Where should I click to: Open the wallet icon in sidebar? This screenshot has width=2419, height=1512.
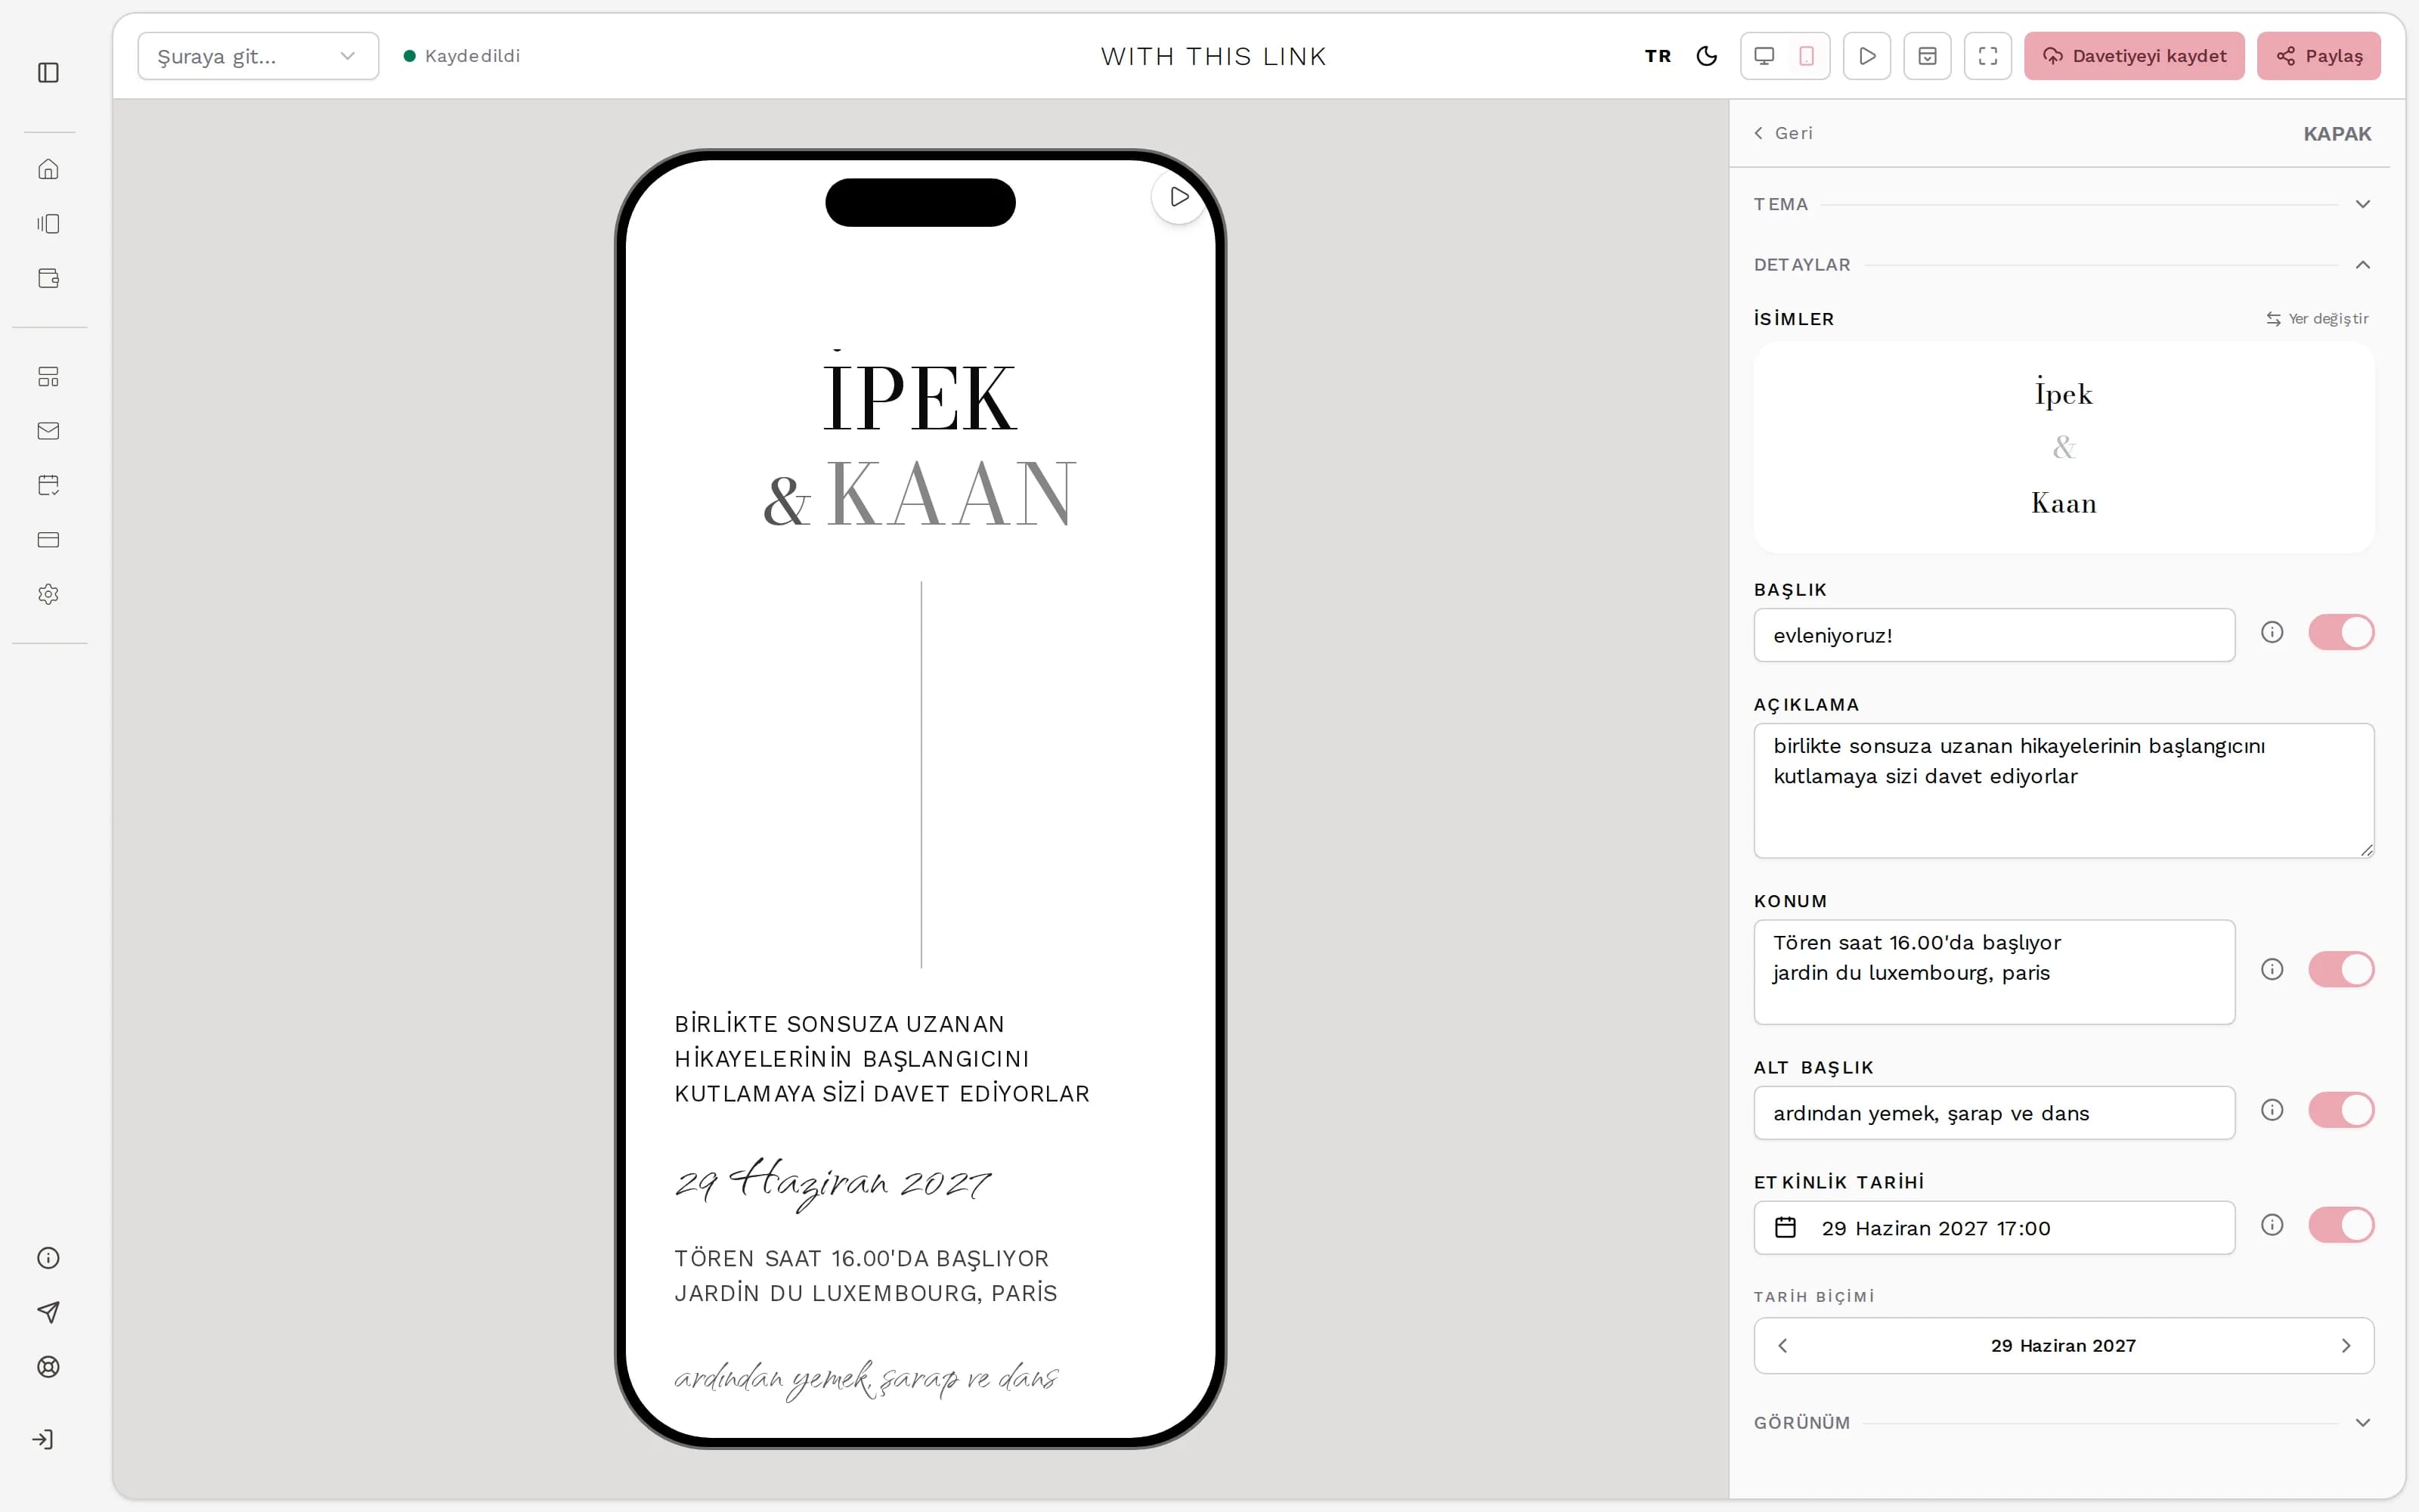(x=48, y=278)
